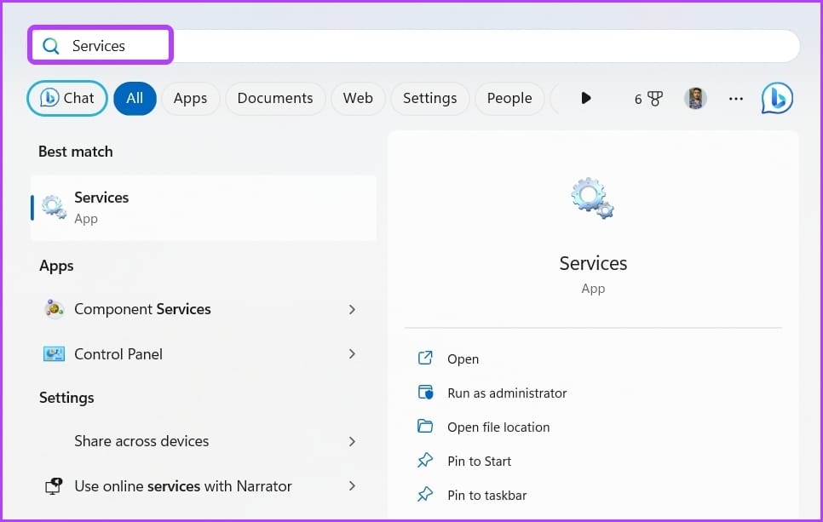823x522 pixels.
Task: Open the three-dot more options menu
Action: click(x=736, y=98)
